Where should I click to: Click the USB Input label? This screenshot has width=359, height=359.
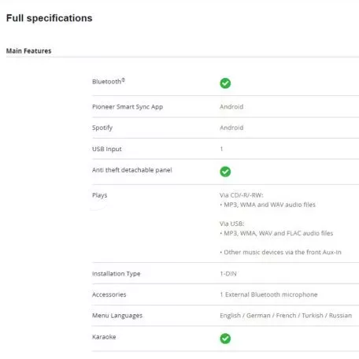[x=107, y=149]
